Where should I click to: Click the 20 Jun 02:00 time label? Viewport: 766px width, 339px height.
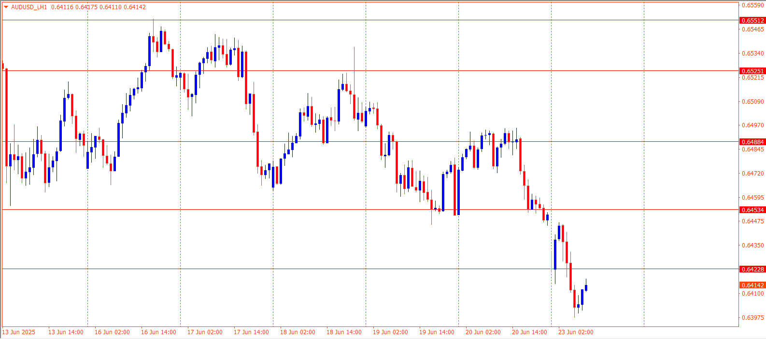tap(483, 332)
